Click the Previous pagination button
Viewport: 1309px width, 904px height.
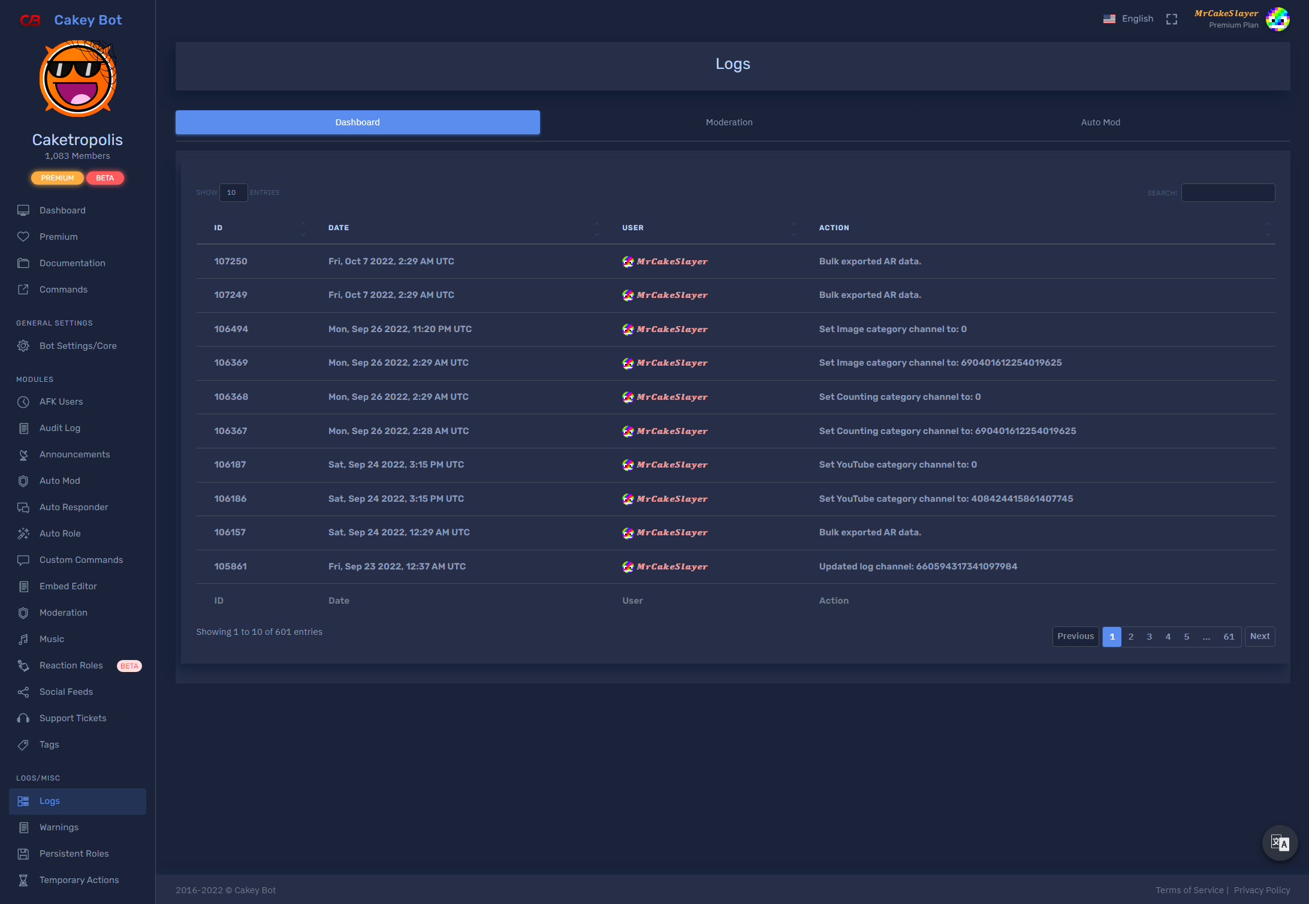[1075, 637]
